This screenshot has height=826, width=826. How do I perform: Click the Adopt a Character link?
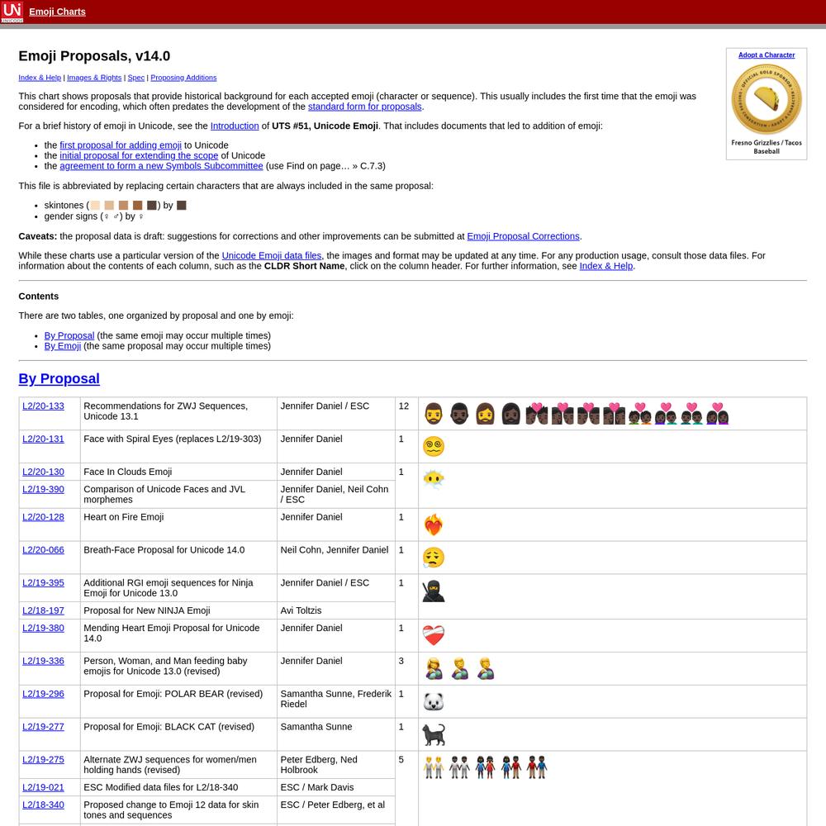[x=767, y=55]
